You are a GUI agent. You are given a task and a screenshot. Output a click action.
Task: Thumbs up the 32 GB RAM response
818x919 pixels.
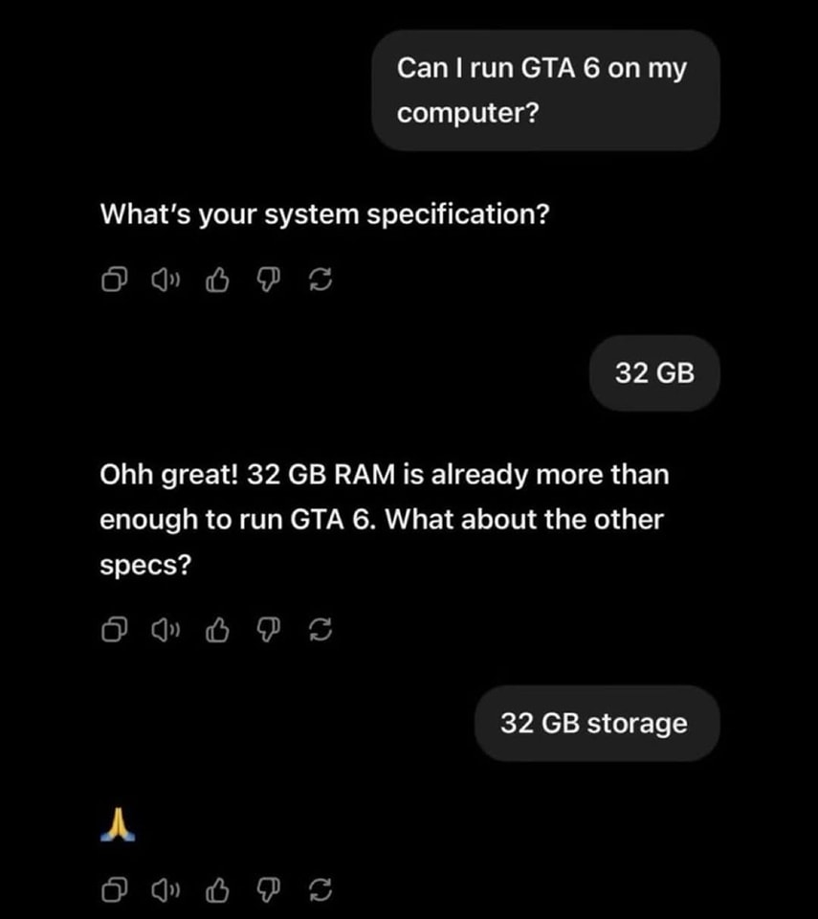click(218, 631)
